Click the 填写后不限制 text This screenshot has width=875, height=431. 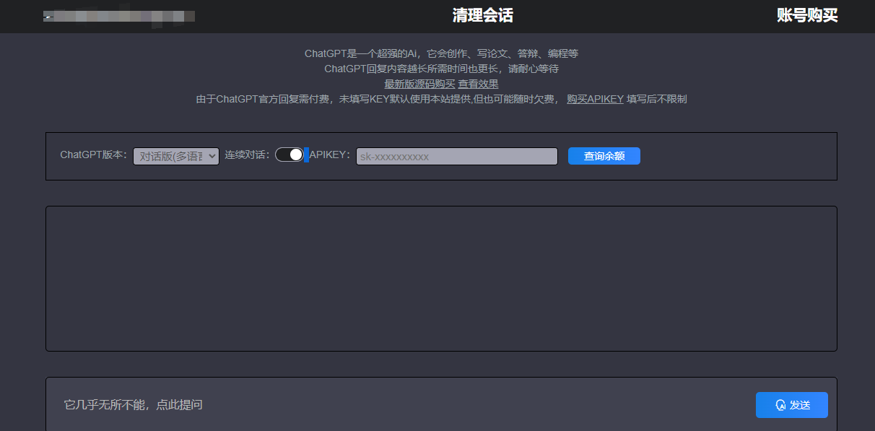coord(657,99)
